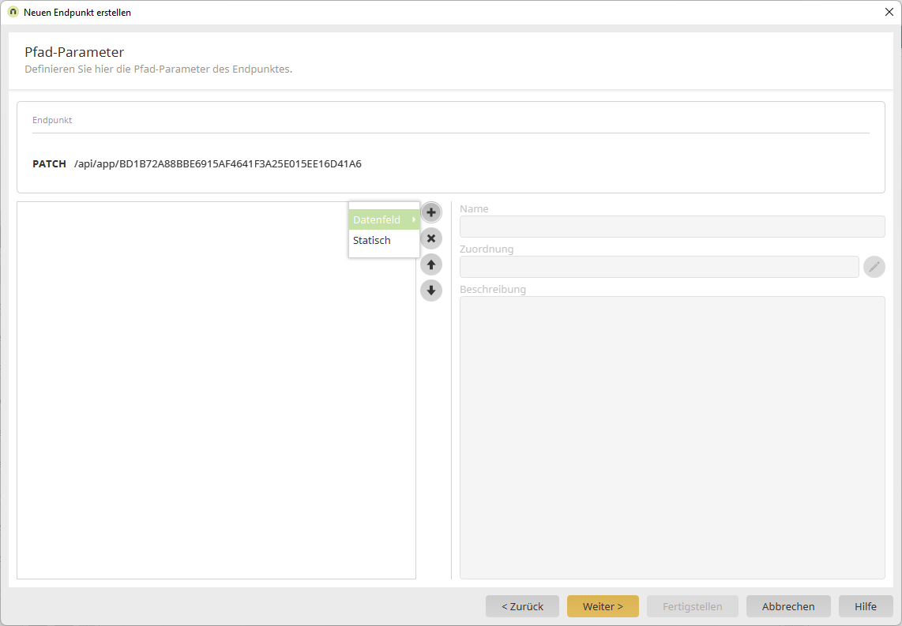The width and height of the screenshot is (902, 626).
Task: Click the Fertigstellen button
Action: pos(693,606)
